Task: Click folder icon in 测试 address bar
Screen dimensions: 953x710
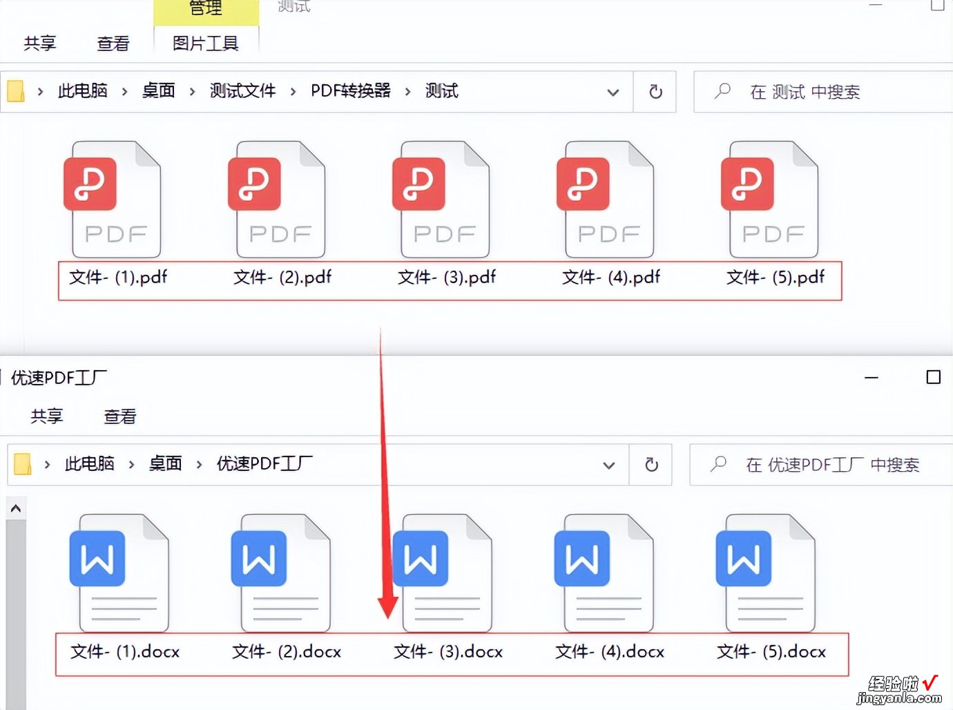Action: click(16, 91)
